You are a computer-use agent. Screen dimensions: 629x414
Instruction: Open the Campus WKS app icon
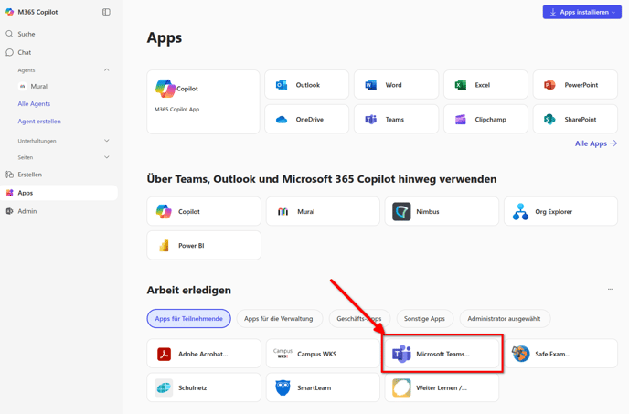283,354
